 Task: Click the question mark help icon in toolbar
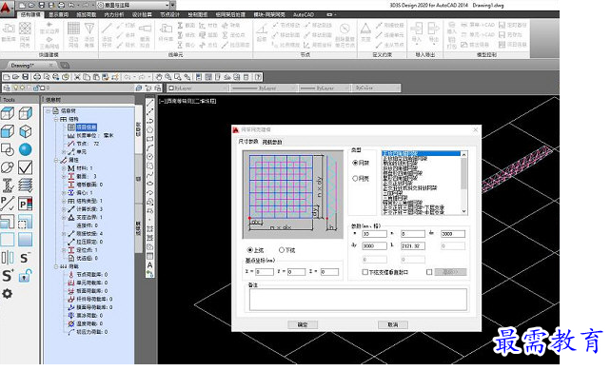(x=258, y=77)
